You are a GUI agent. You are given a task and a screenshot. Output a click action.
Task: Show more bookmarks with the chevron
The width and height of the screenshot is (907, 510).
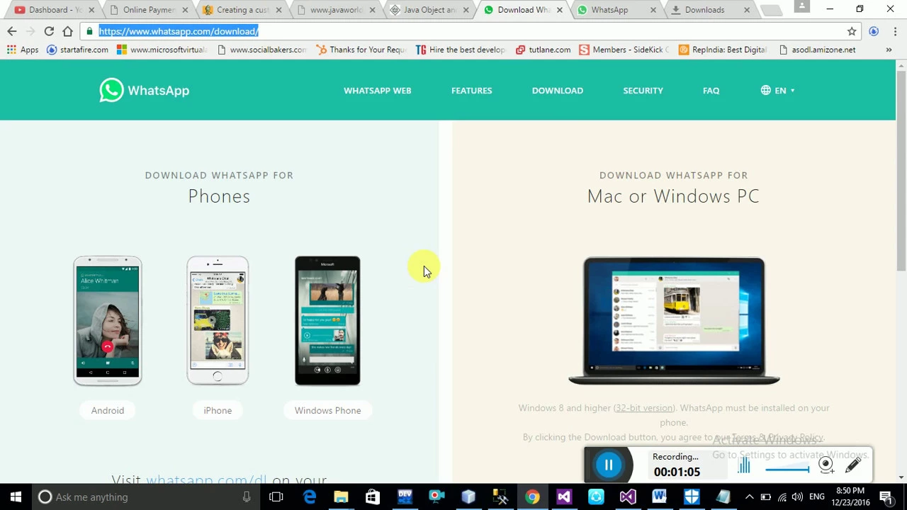tap(889, 50)
